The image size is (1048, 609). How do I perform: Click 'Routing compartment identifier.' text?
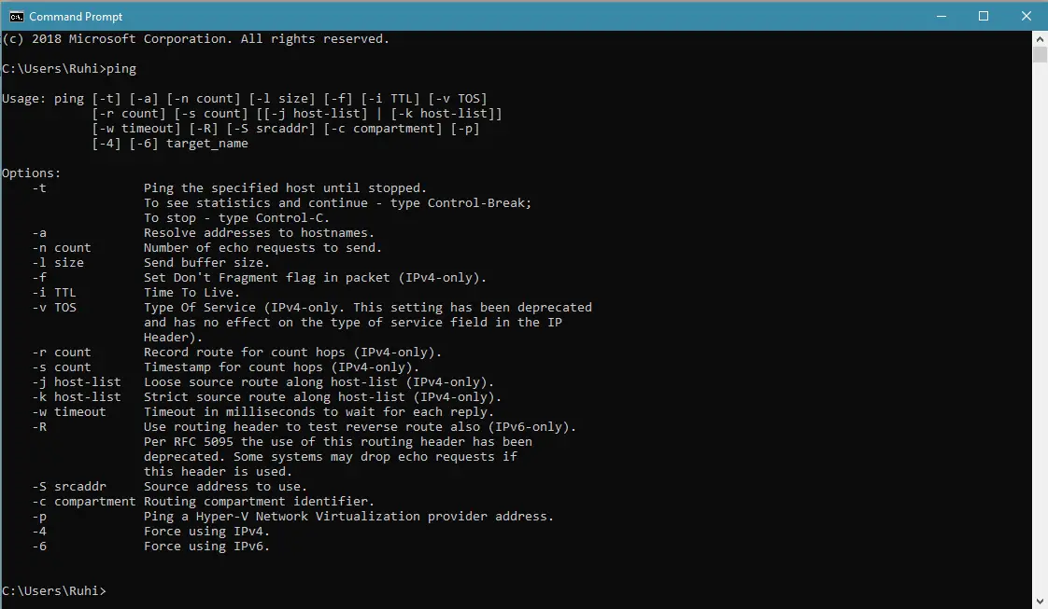click(x=259, y=502)
